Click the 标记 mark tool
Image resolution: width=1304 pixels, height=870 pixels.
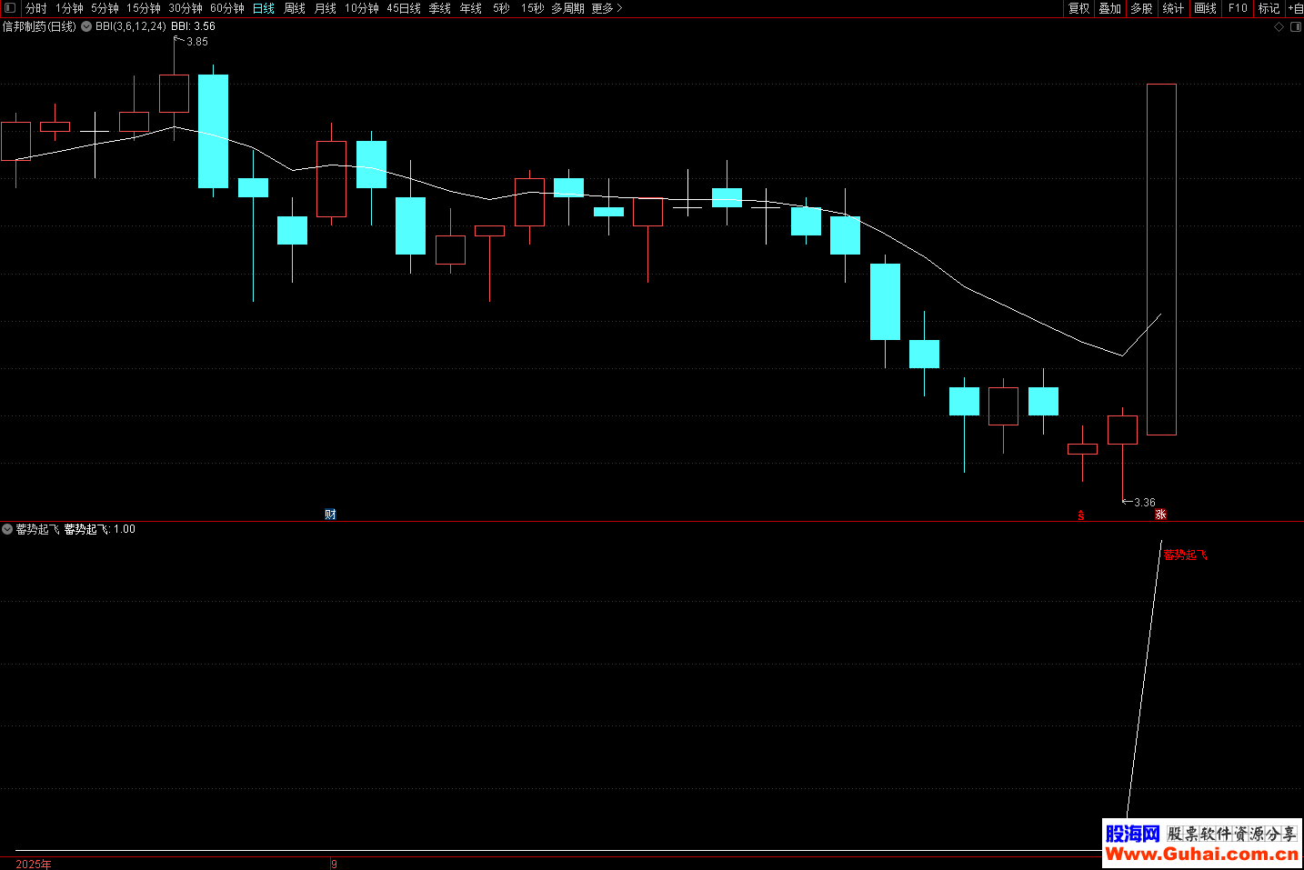coord(1269,8)
